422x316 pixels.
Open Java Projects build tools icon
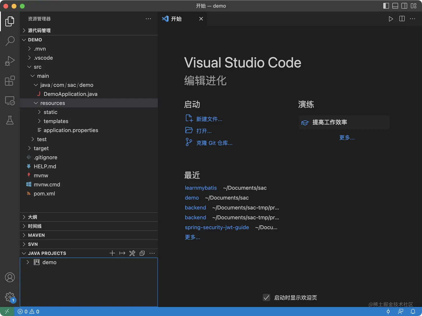click(x=132, y=253)
